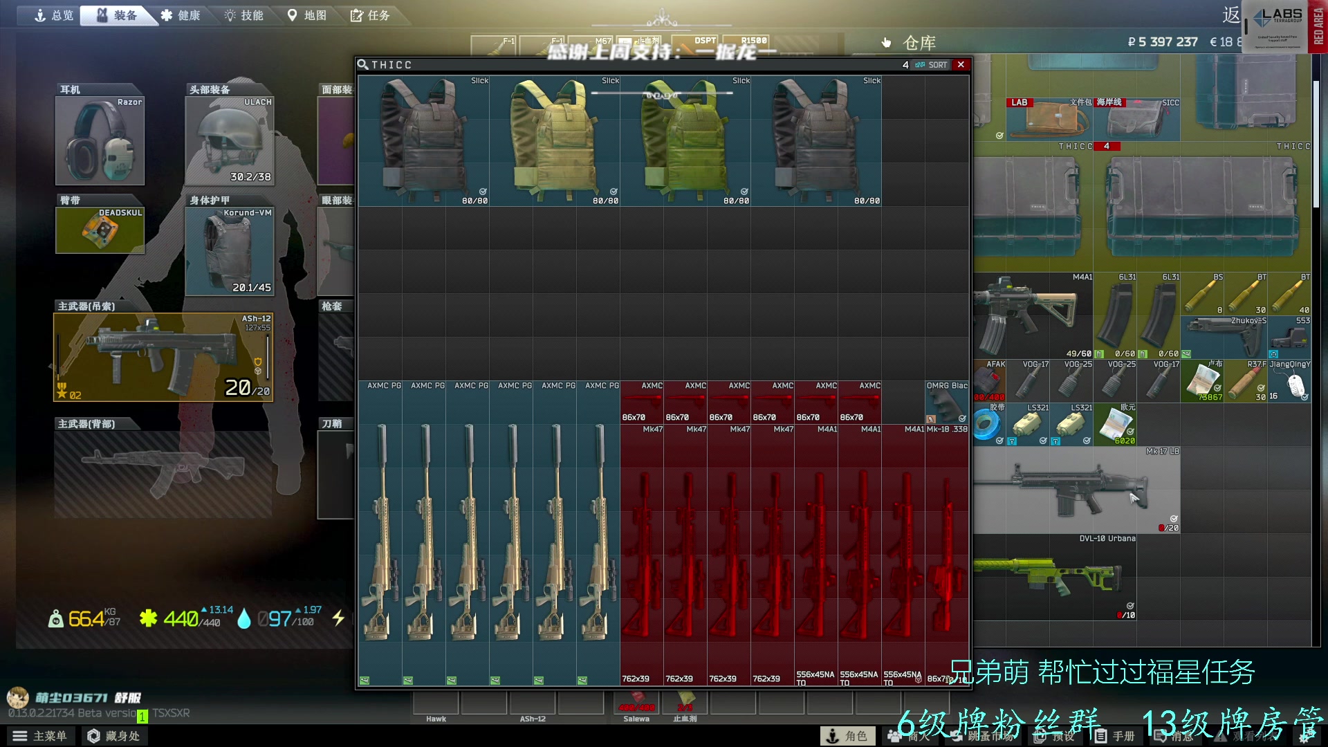Viewport: 1328px width, 747px height.
Task: Open the LAB-tagged documents case
Action: point(1049,119)
